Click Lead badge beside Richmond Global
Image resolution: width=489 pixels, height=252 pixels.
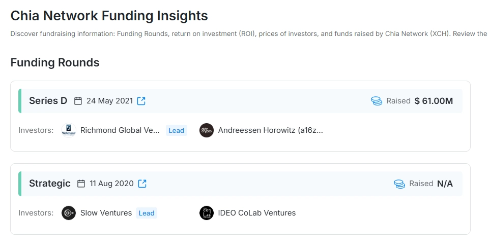pyautogui.click(x=176, y=130)
